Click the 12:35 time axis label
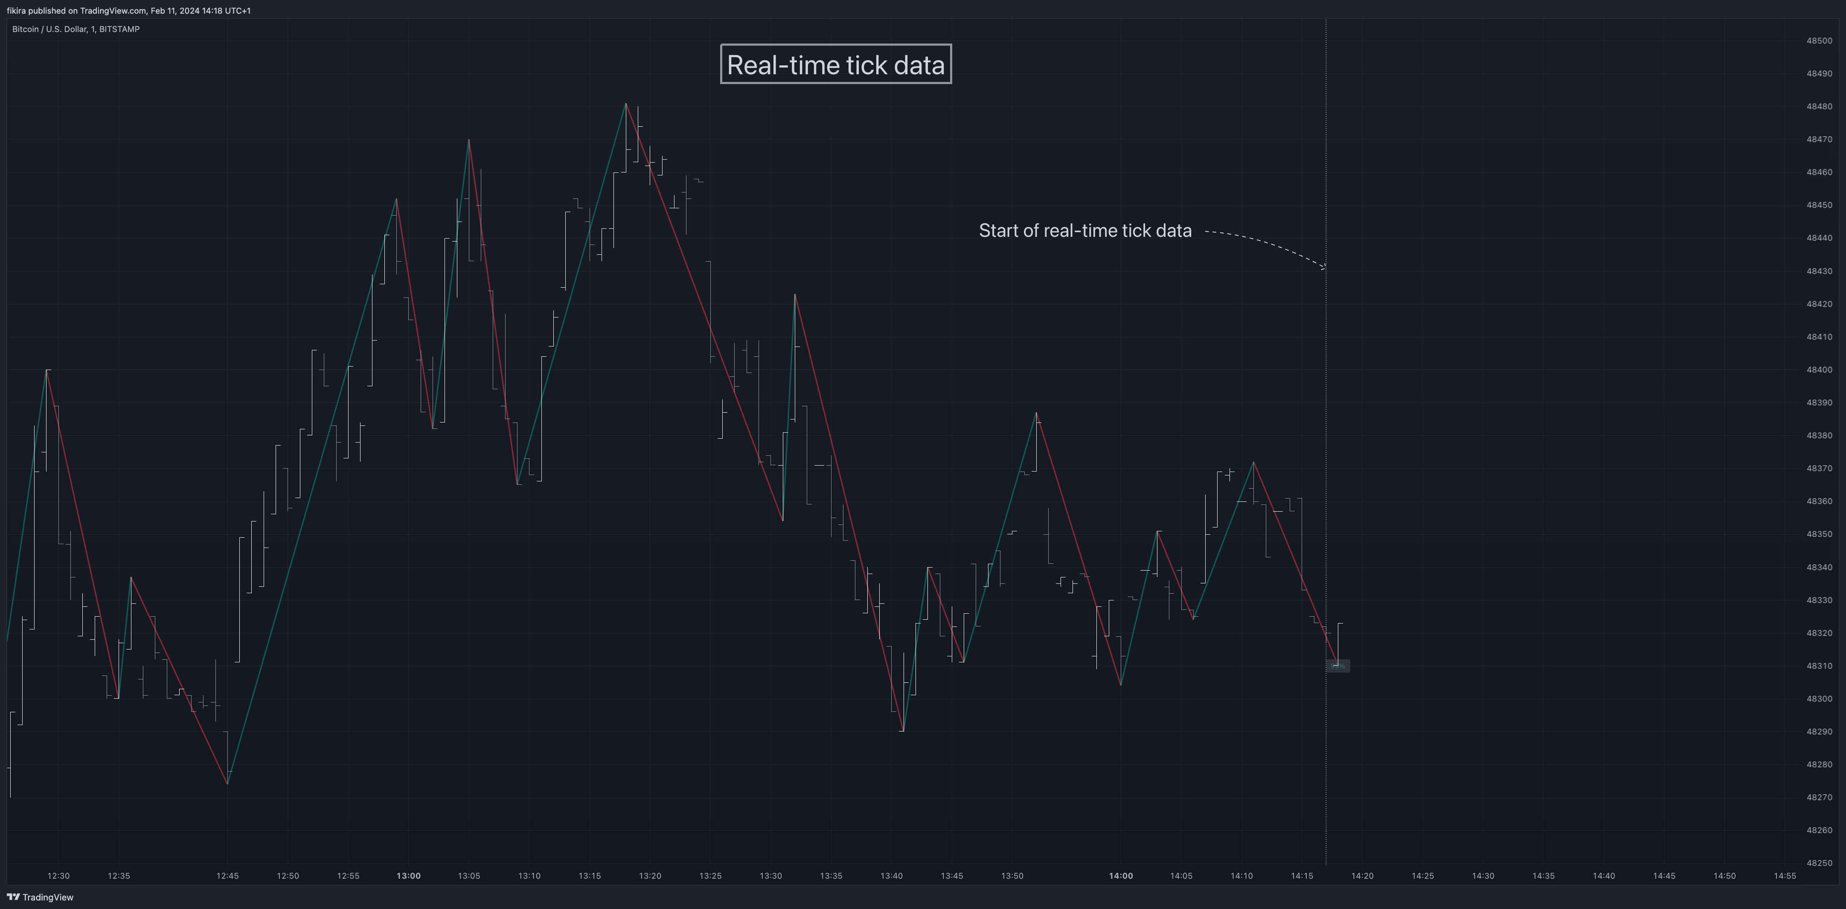The width and height of the screenshot is (1846, 909). point(119,876)
